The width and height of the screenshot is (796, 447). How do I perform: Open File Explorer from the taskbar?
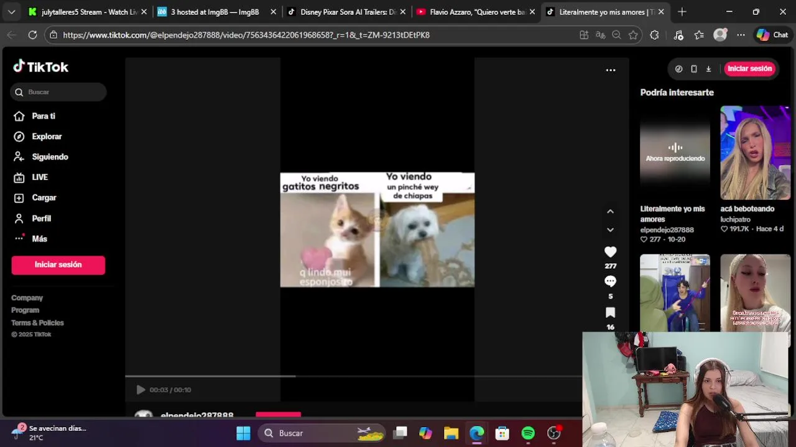(x=451, y=433)
